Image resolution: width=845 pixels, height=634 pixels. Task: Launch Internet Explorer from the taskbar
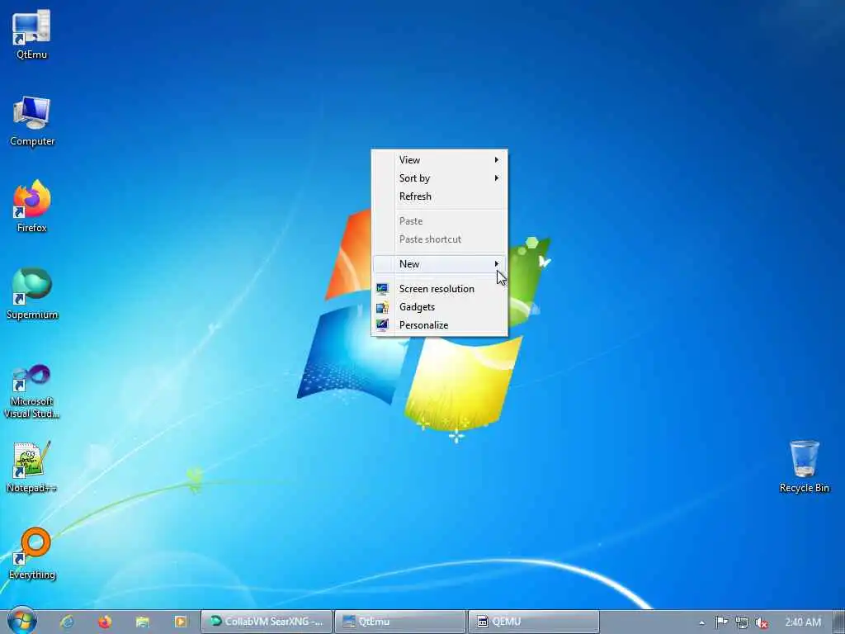point(68,622)
